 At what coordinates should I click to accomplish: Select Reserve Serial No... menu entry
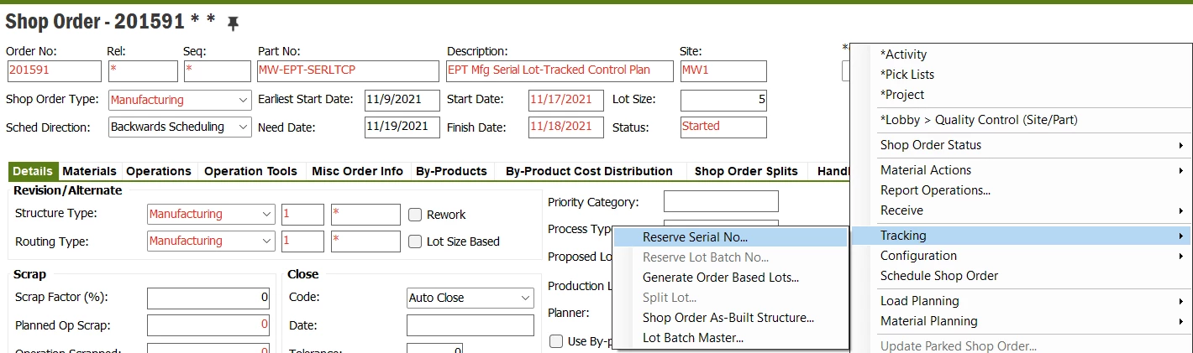tap(695, 237)
